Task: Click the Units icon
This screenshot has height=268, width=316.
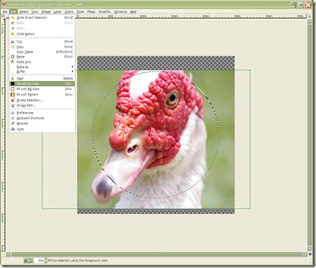Action: click(x=13, y=129)
